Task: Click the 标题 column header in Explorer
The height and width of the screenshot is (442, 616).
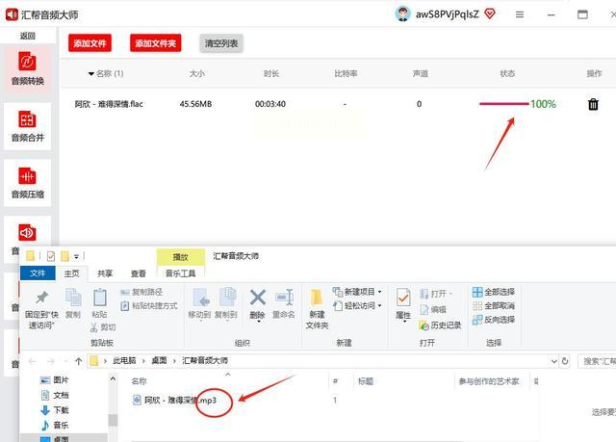Action: (366, 381)
